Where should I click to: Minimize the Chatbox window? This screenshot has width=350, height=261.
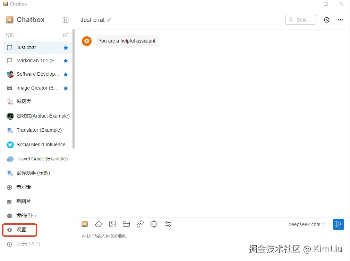pos(310,4)
